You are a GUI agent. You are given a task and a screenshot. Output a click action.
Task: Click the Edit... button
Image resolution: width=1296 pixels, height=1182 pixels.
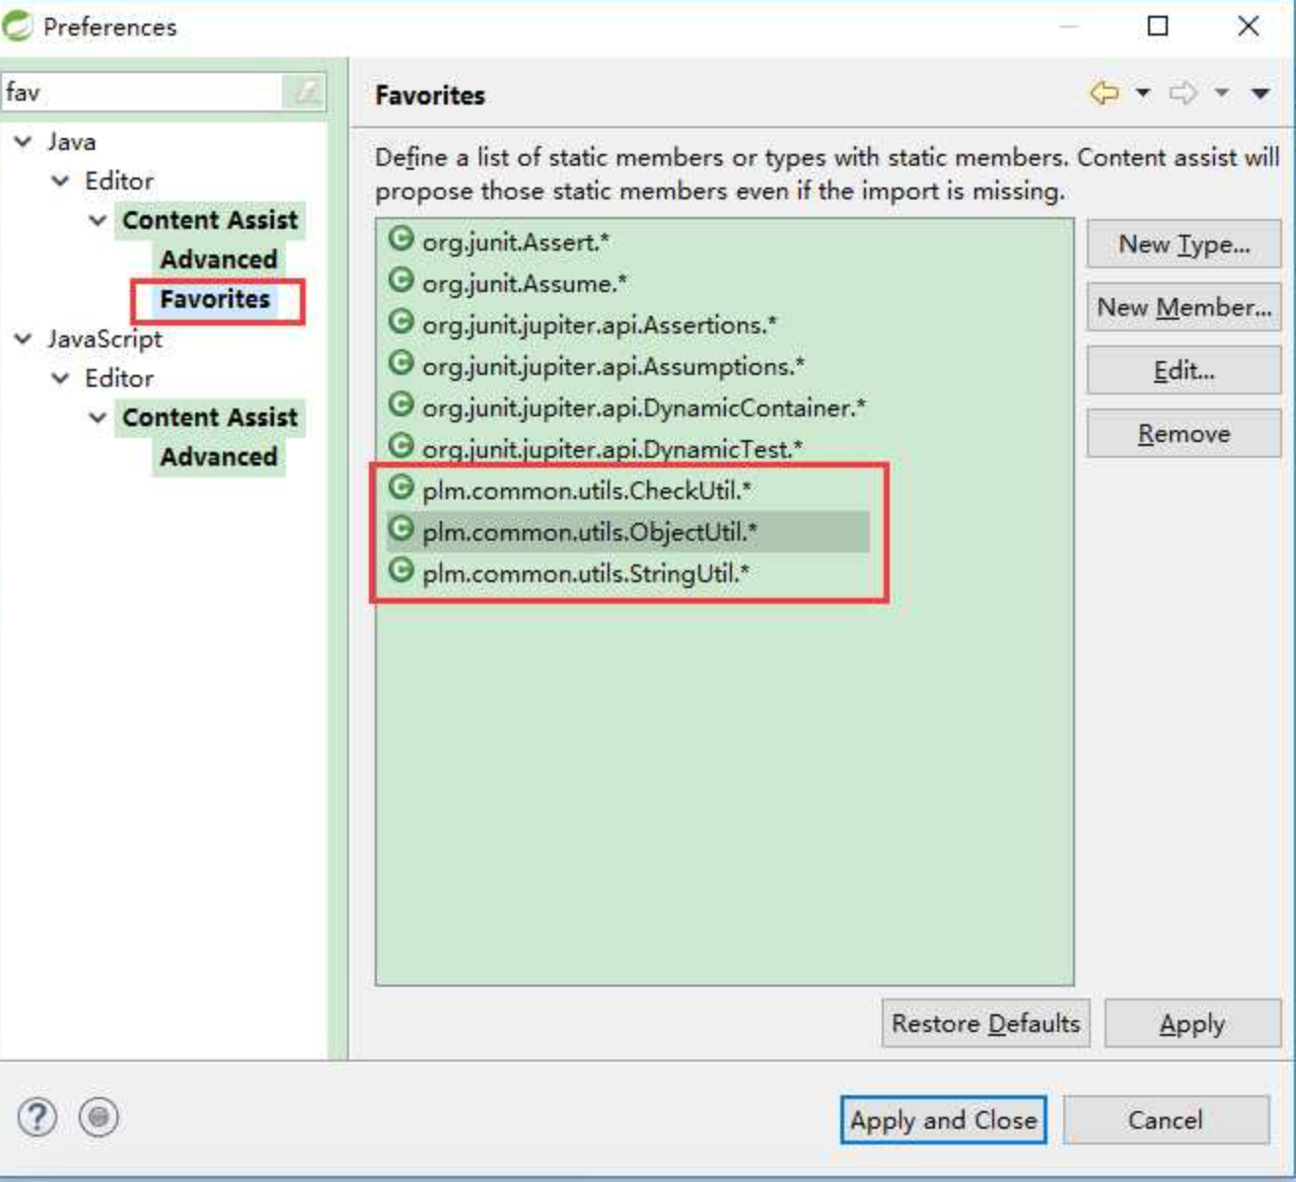1184,371
